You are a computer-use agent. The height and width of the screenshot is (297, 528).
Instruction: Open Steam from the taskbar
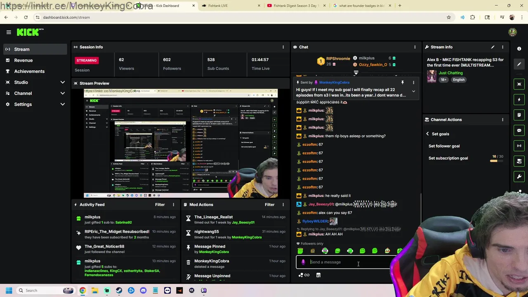coord(119,290)
